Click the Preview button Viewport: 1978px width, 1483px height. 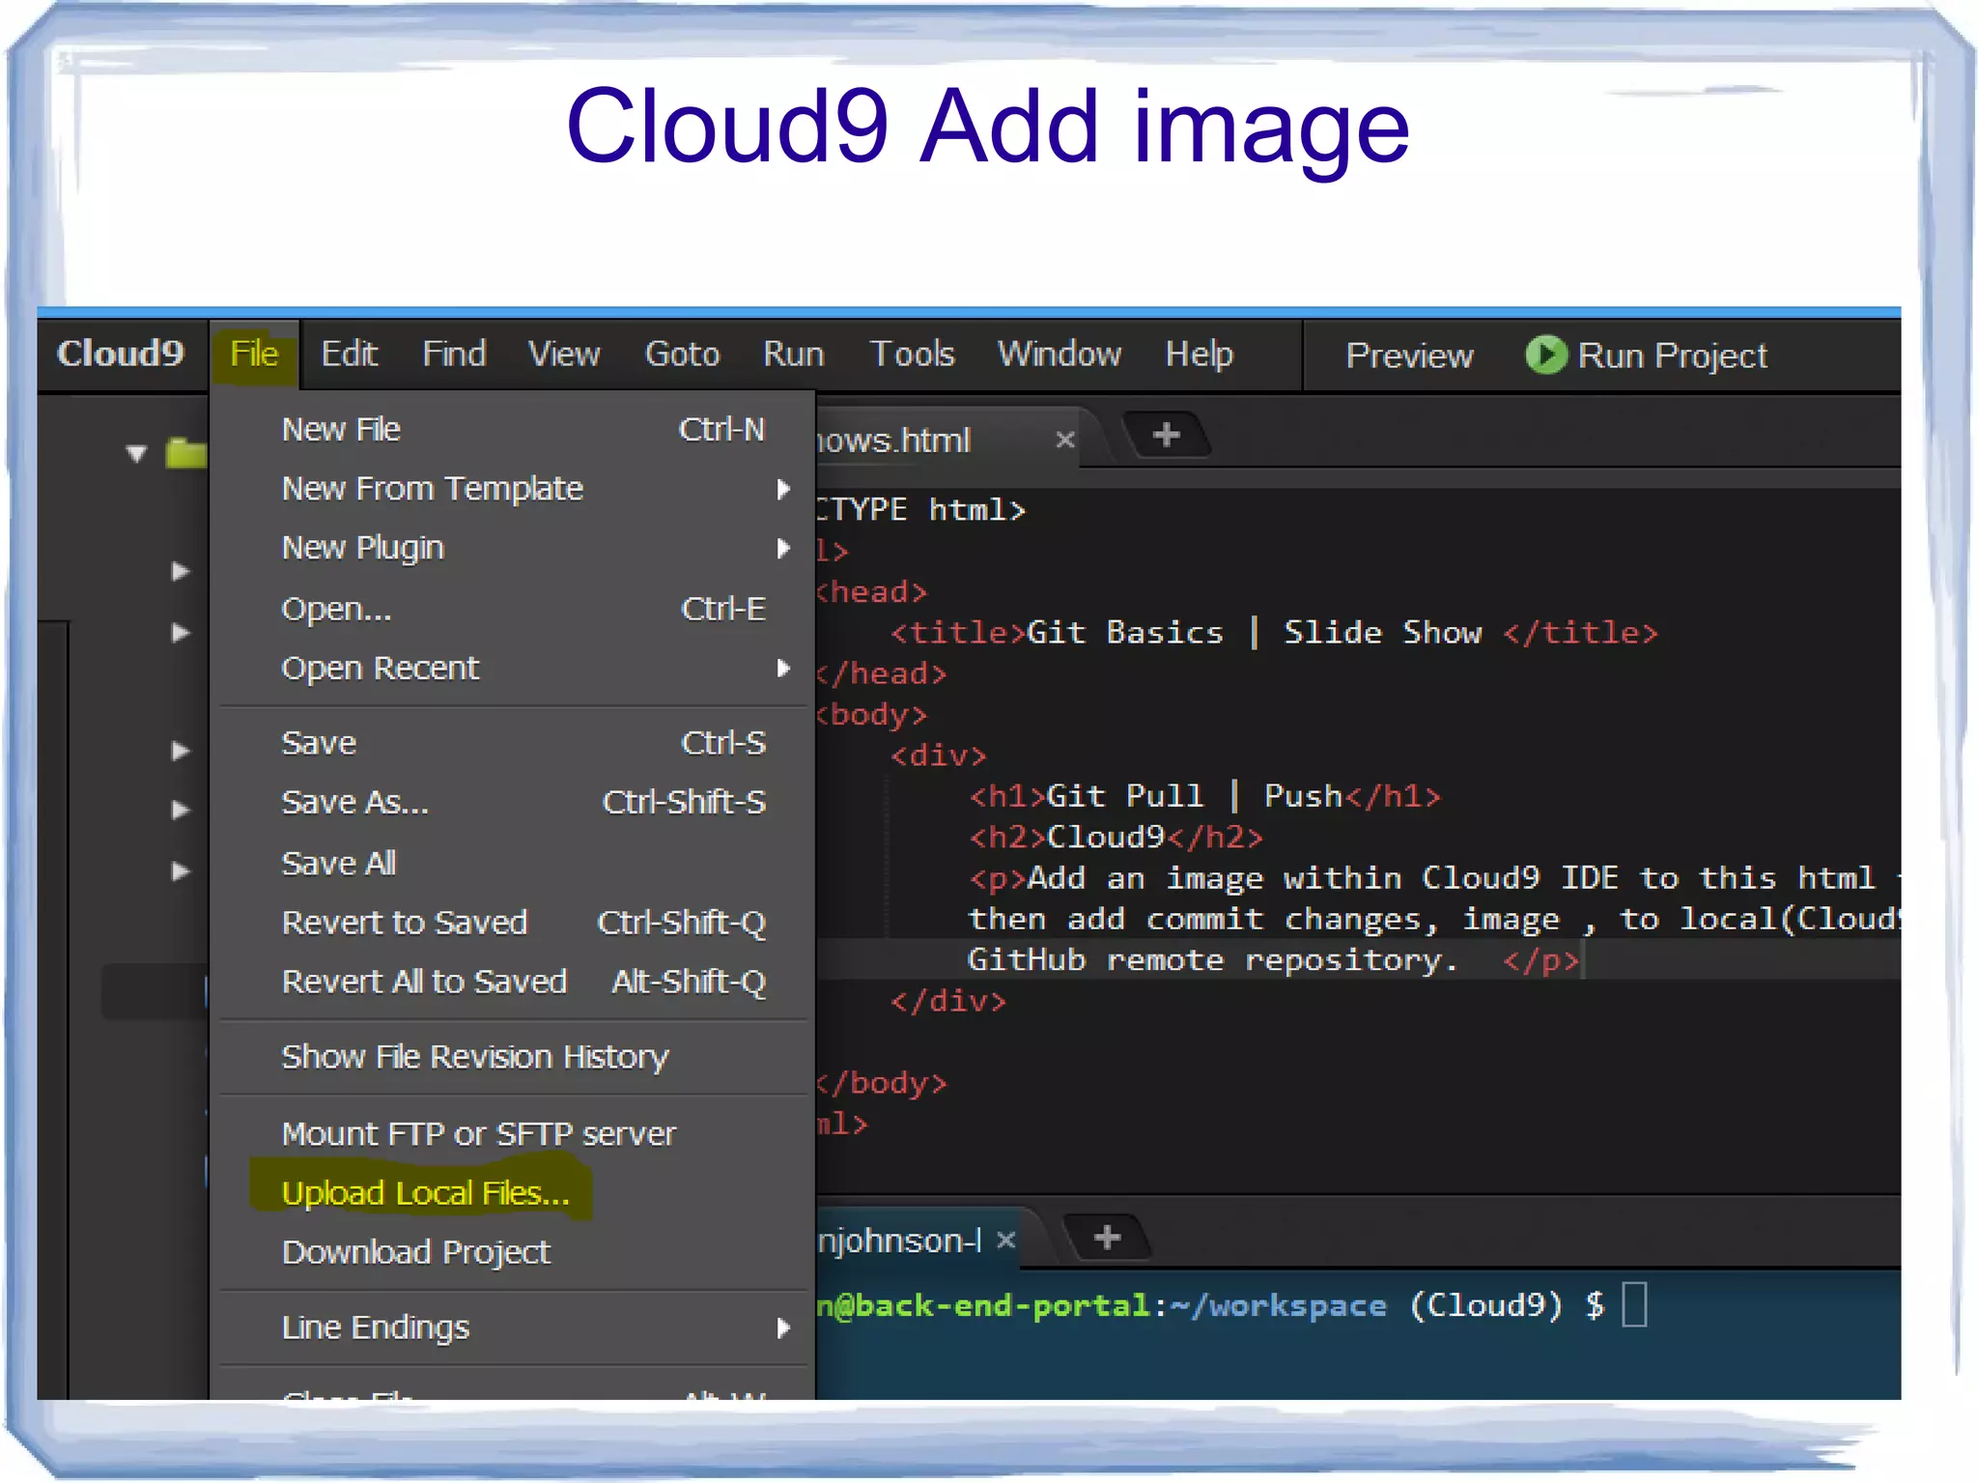(1409, 356)
